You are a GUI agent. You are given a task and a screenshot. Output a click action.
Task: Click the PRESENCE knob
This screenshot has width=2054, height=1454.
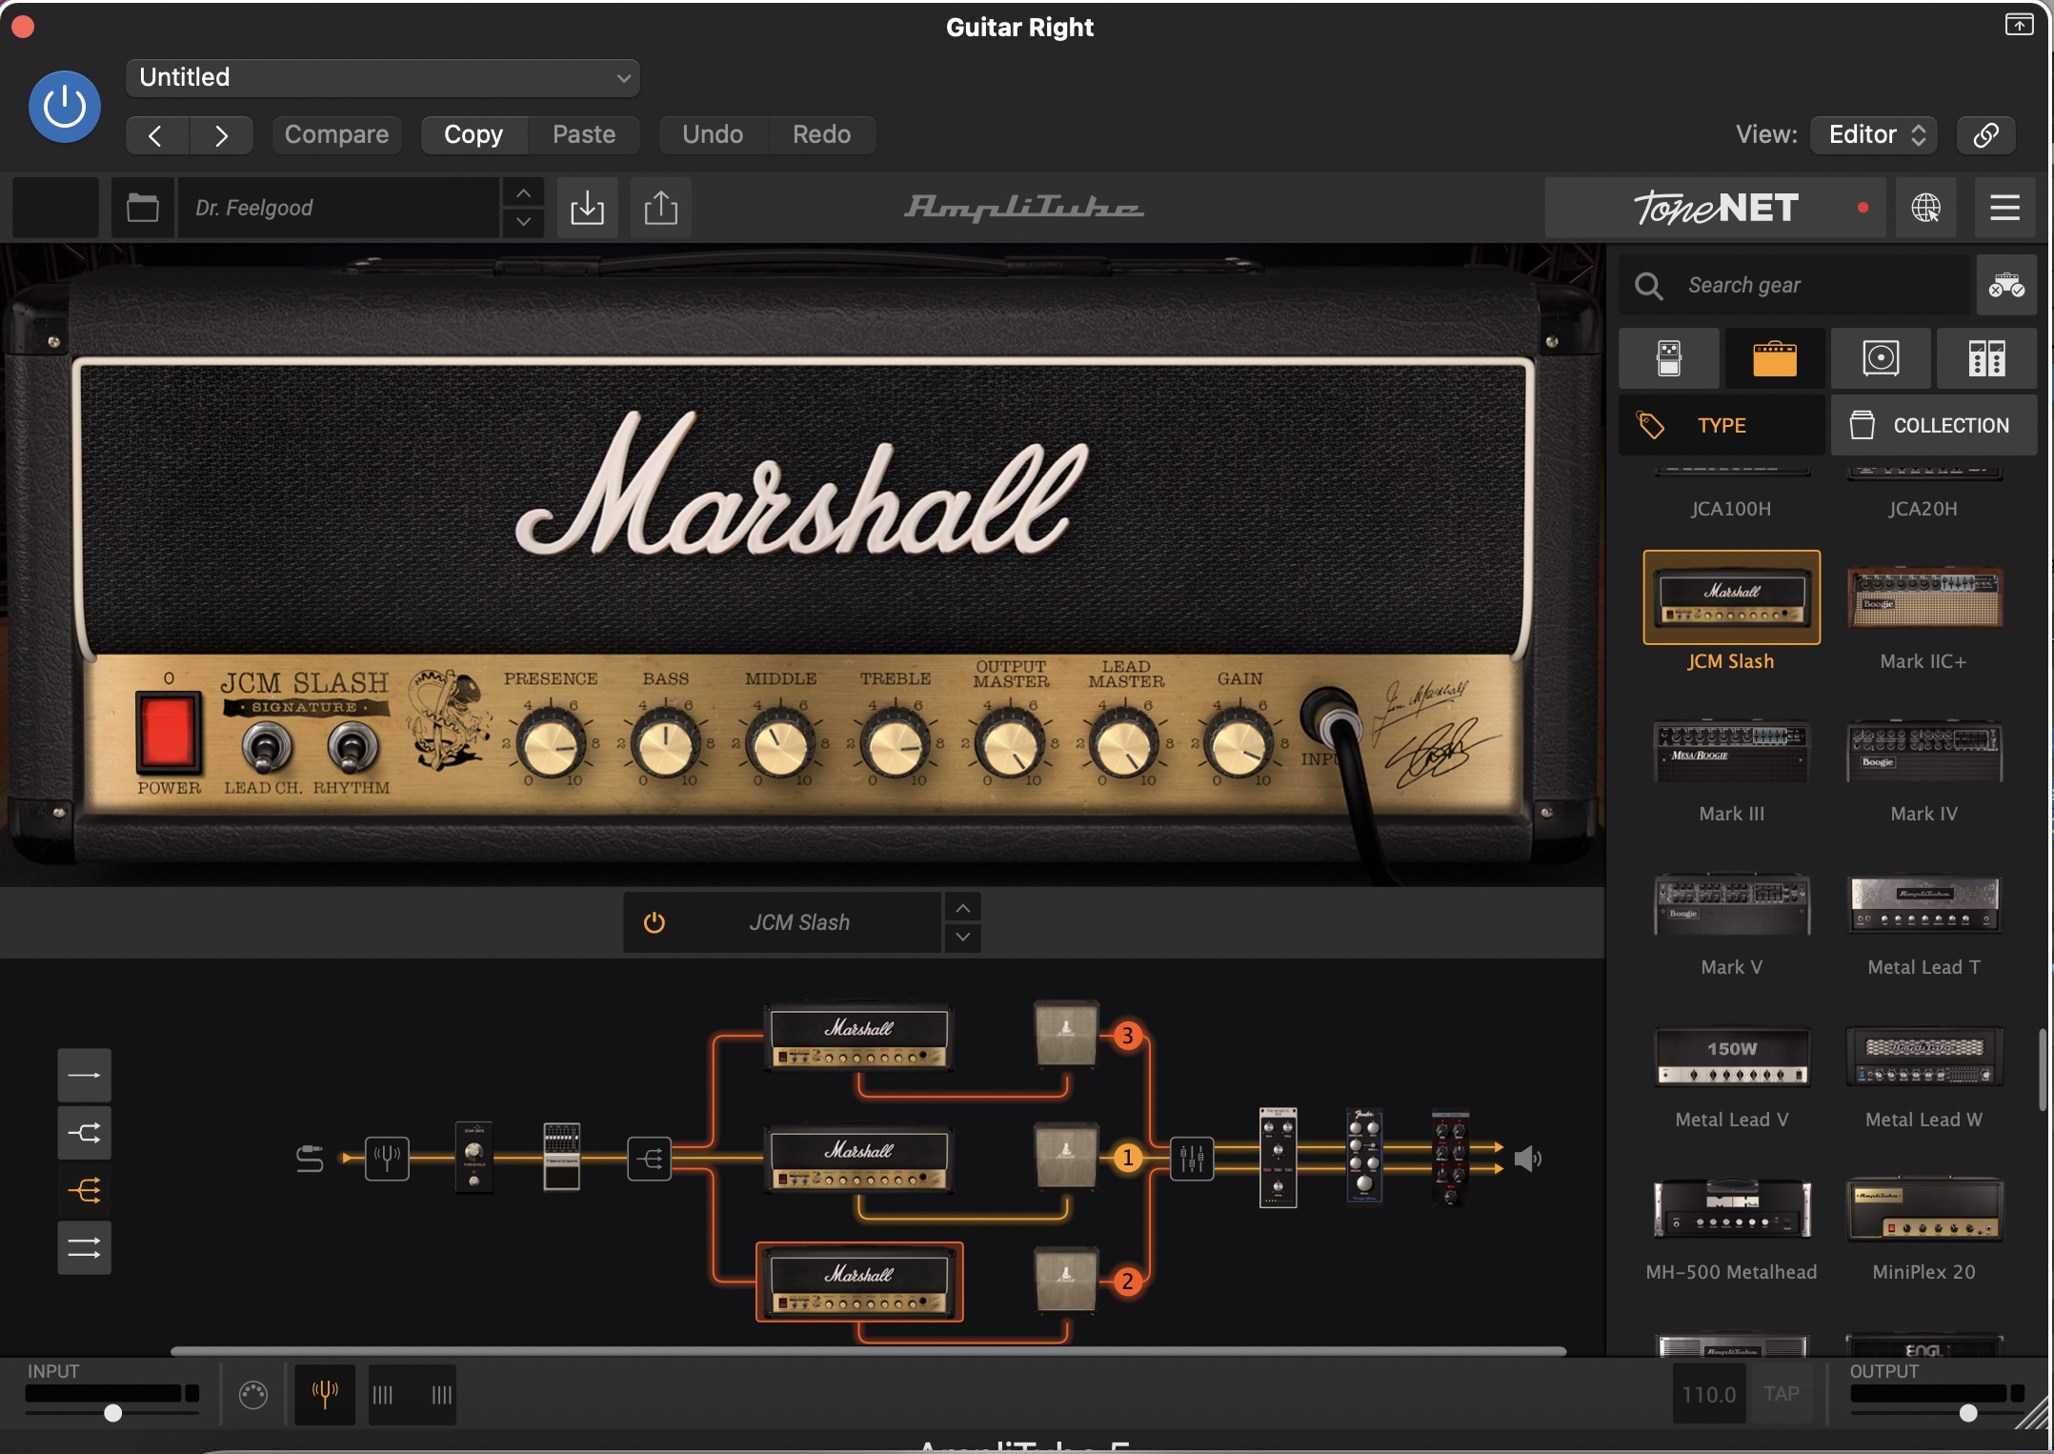(x=550, y=746)
